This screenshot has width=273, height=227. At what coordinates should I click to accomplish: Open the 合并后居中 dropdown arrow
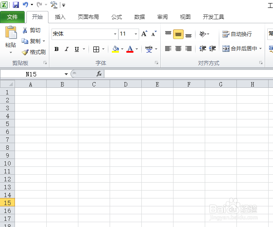261,48
